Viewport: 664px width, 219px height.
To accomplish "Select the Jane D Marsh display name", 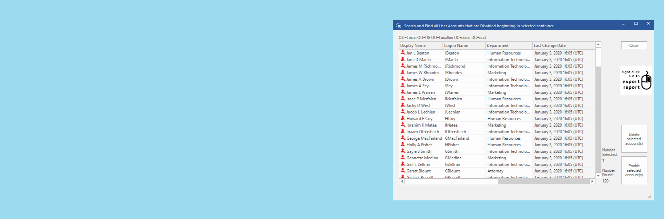I will [x=418, y=60].
